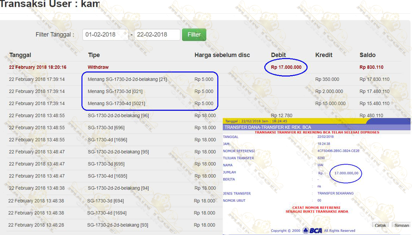Click the BCA logo in the receipt footer
412x235 pixels.
tap(312, 231)
